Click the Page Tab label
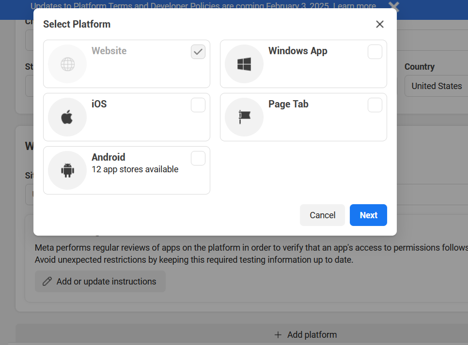Image resolution: width=468 pixels, height=345 pixels. 288,104
